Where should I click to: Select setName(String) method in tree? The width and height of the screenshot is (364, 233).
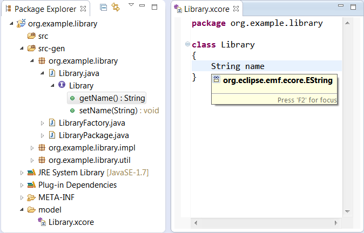tap(108, 111)
